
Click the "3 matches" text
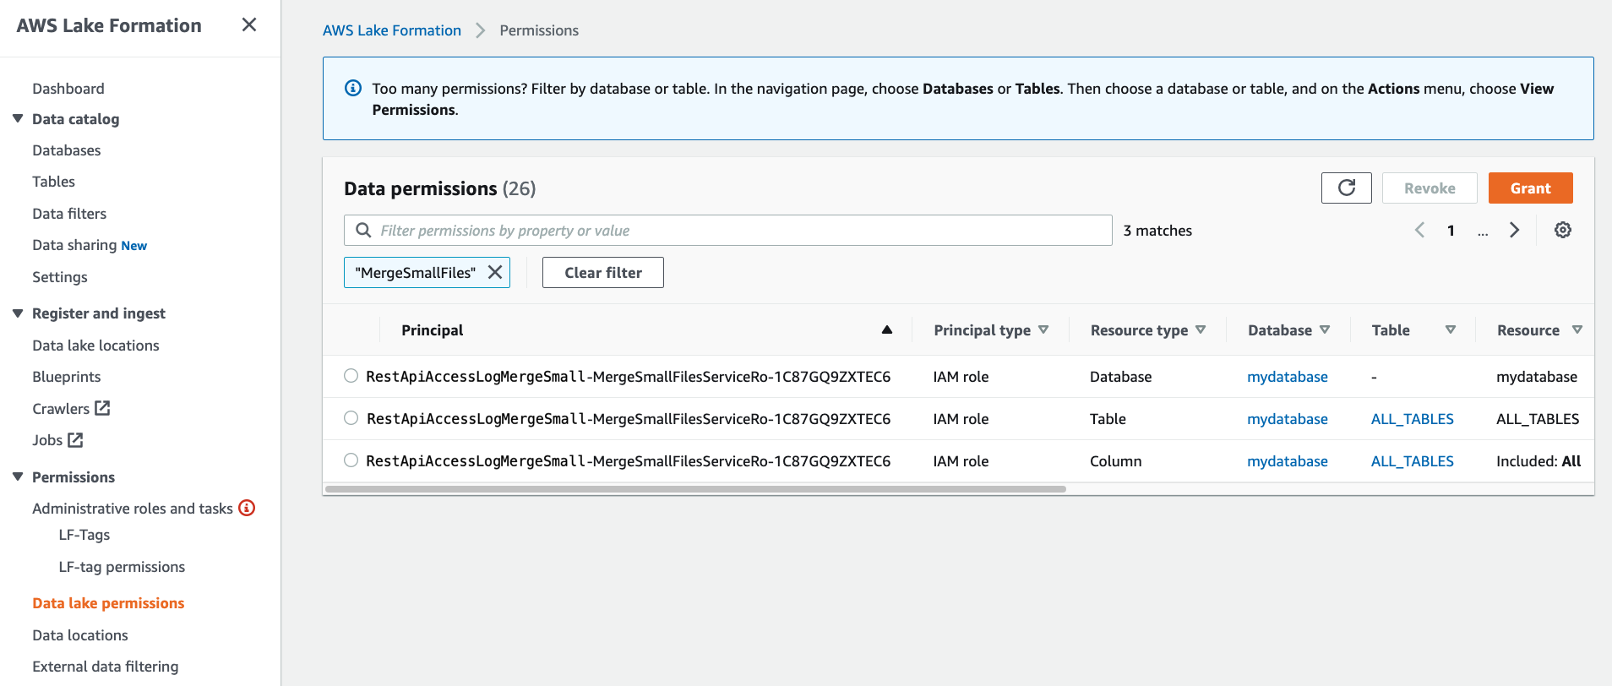1157,230
